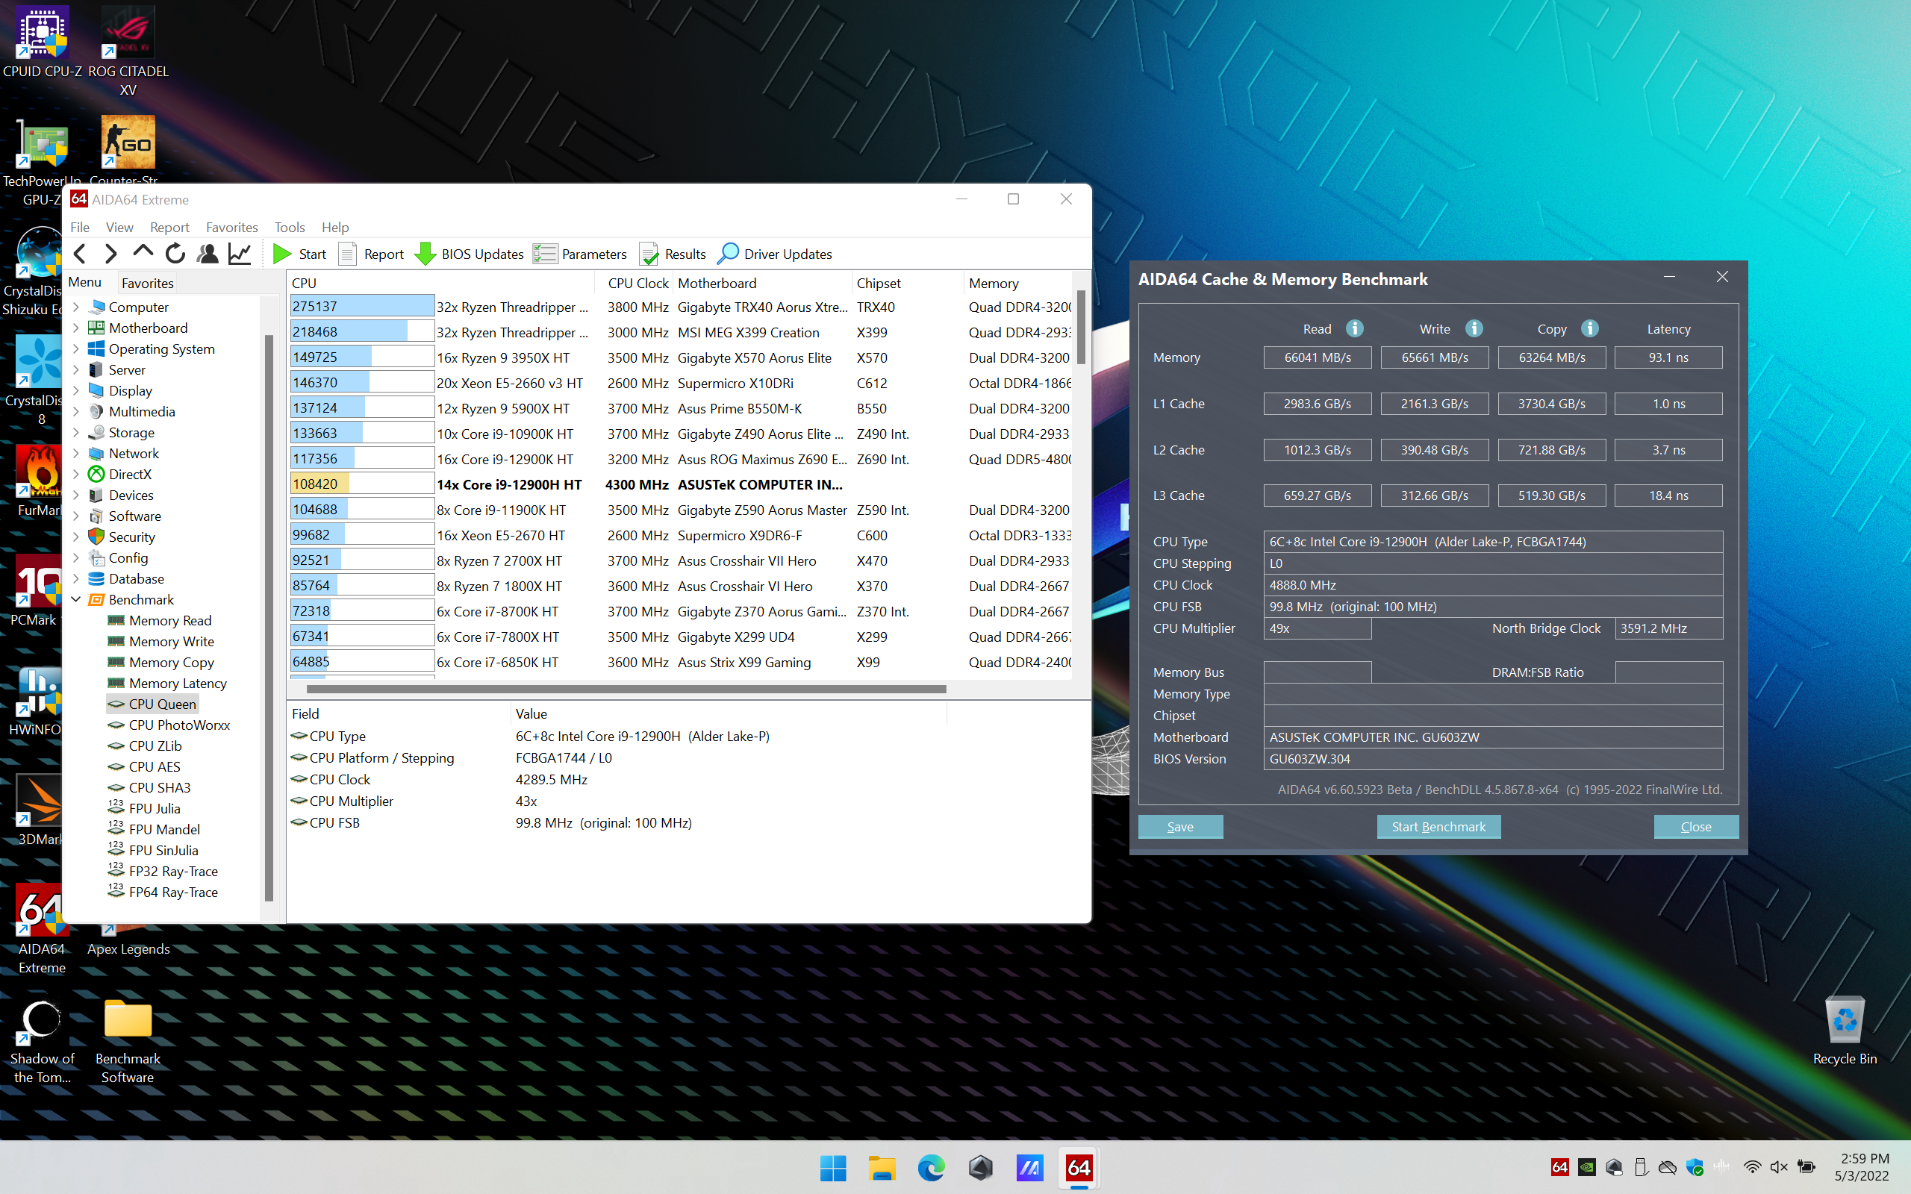Open AIDA64 Extreme desktop shortcut
Image resolution: width=1911 pixels, height=1194 pixels.
click(42, 928)
